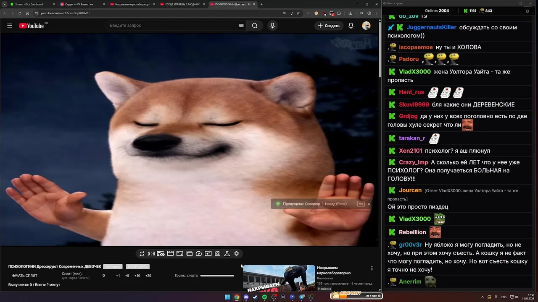
Task: Click НАЧАТЬ СПЛИТ button
Action: pyautogui.click(x=24, y=276)
